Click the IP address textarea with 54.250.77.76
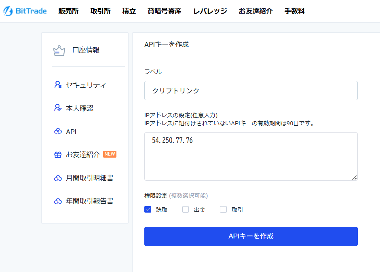The height and width of the screenshot is (272, 380). pyautogui.click(x=251, y=156)
